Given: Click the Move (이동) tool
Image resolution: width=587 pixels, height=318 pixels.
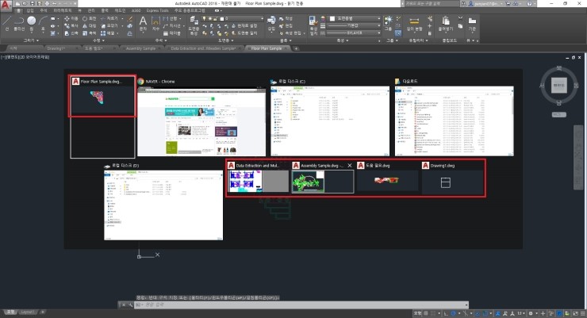Looking at the screenshot, I should [71, 18].
